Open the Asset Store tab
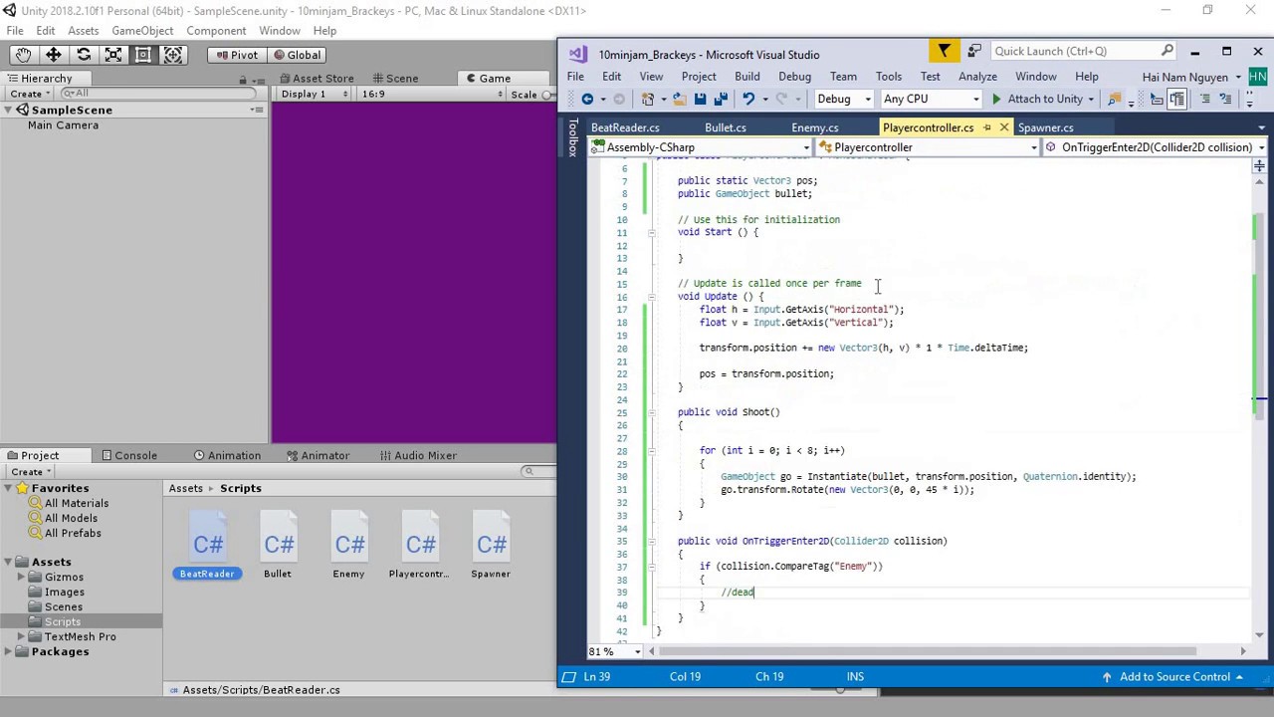This screenshot has height=717, width=1274. click(316, 79)
